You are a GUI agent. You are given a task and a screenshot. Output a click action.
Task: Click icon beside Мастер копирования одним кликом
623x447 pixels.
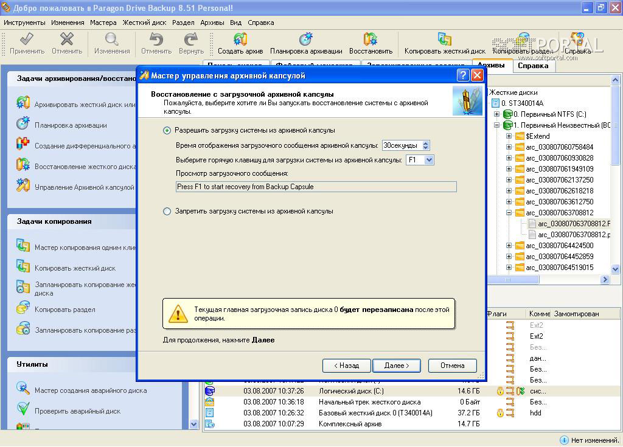coord(23,246)
